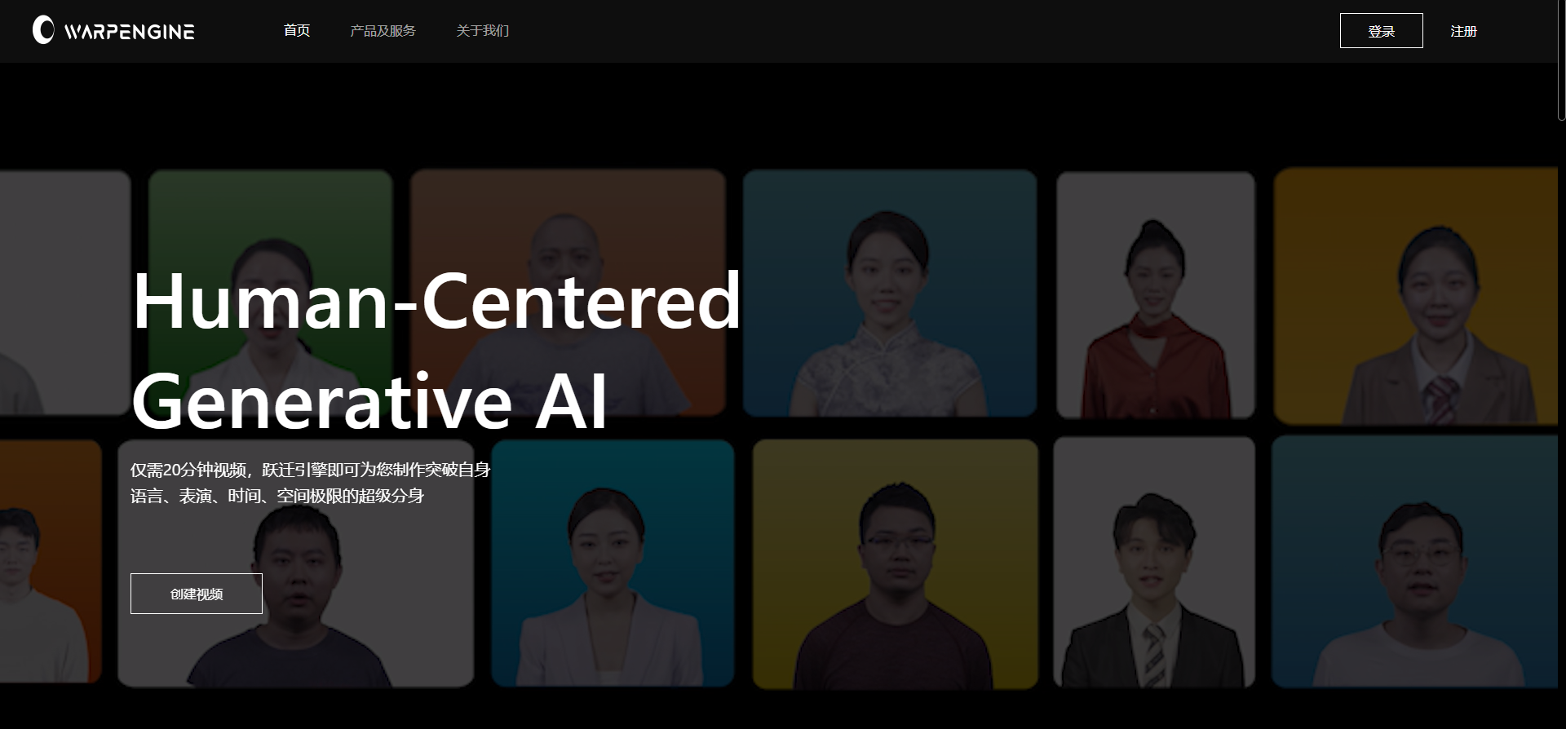Select the woman in white blazer on teal background

(x=613, y=563)
